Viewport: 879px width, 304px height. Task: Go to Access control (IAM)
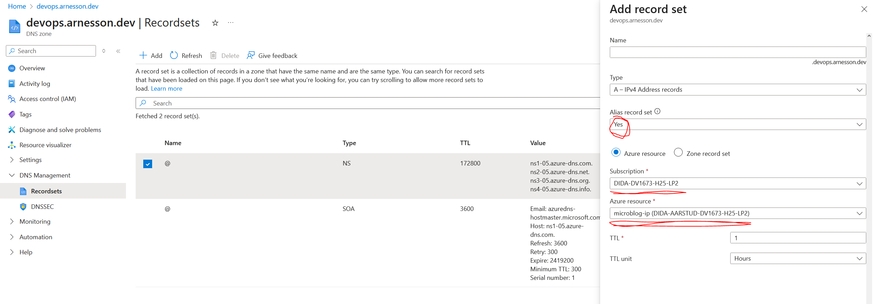(x=47, y=99)
